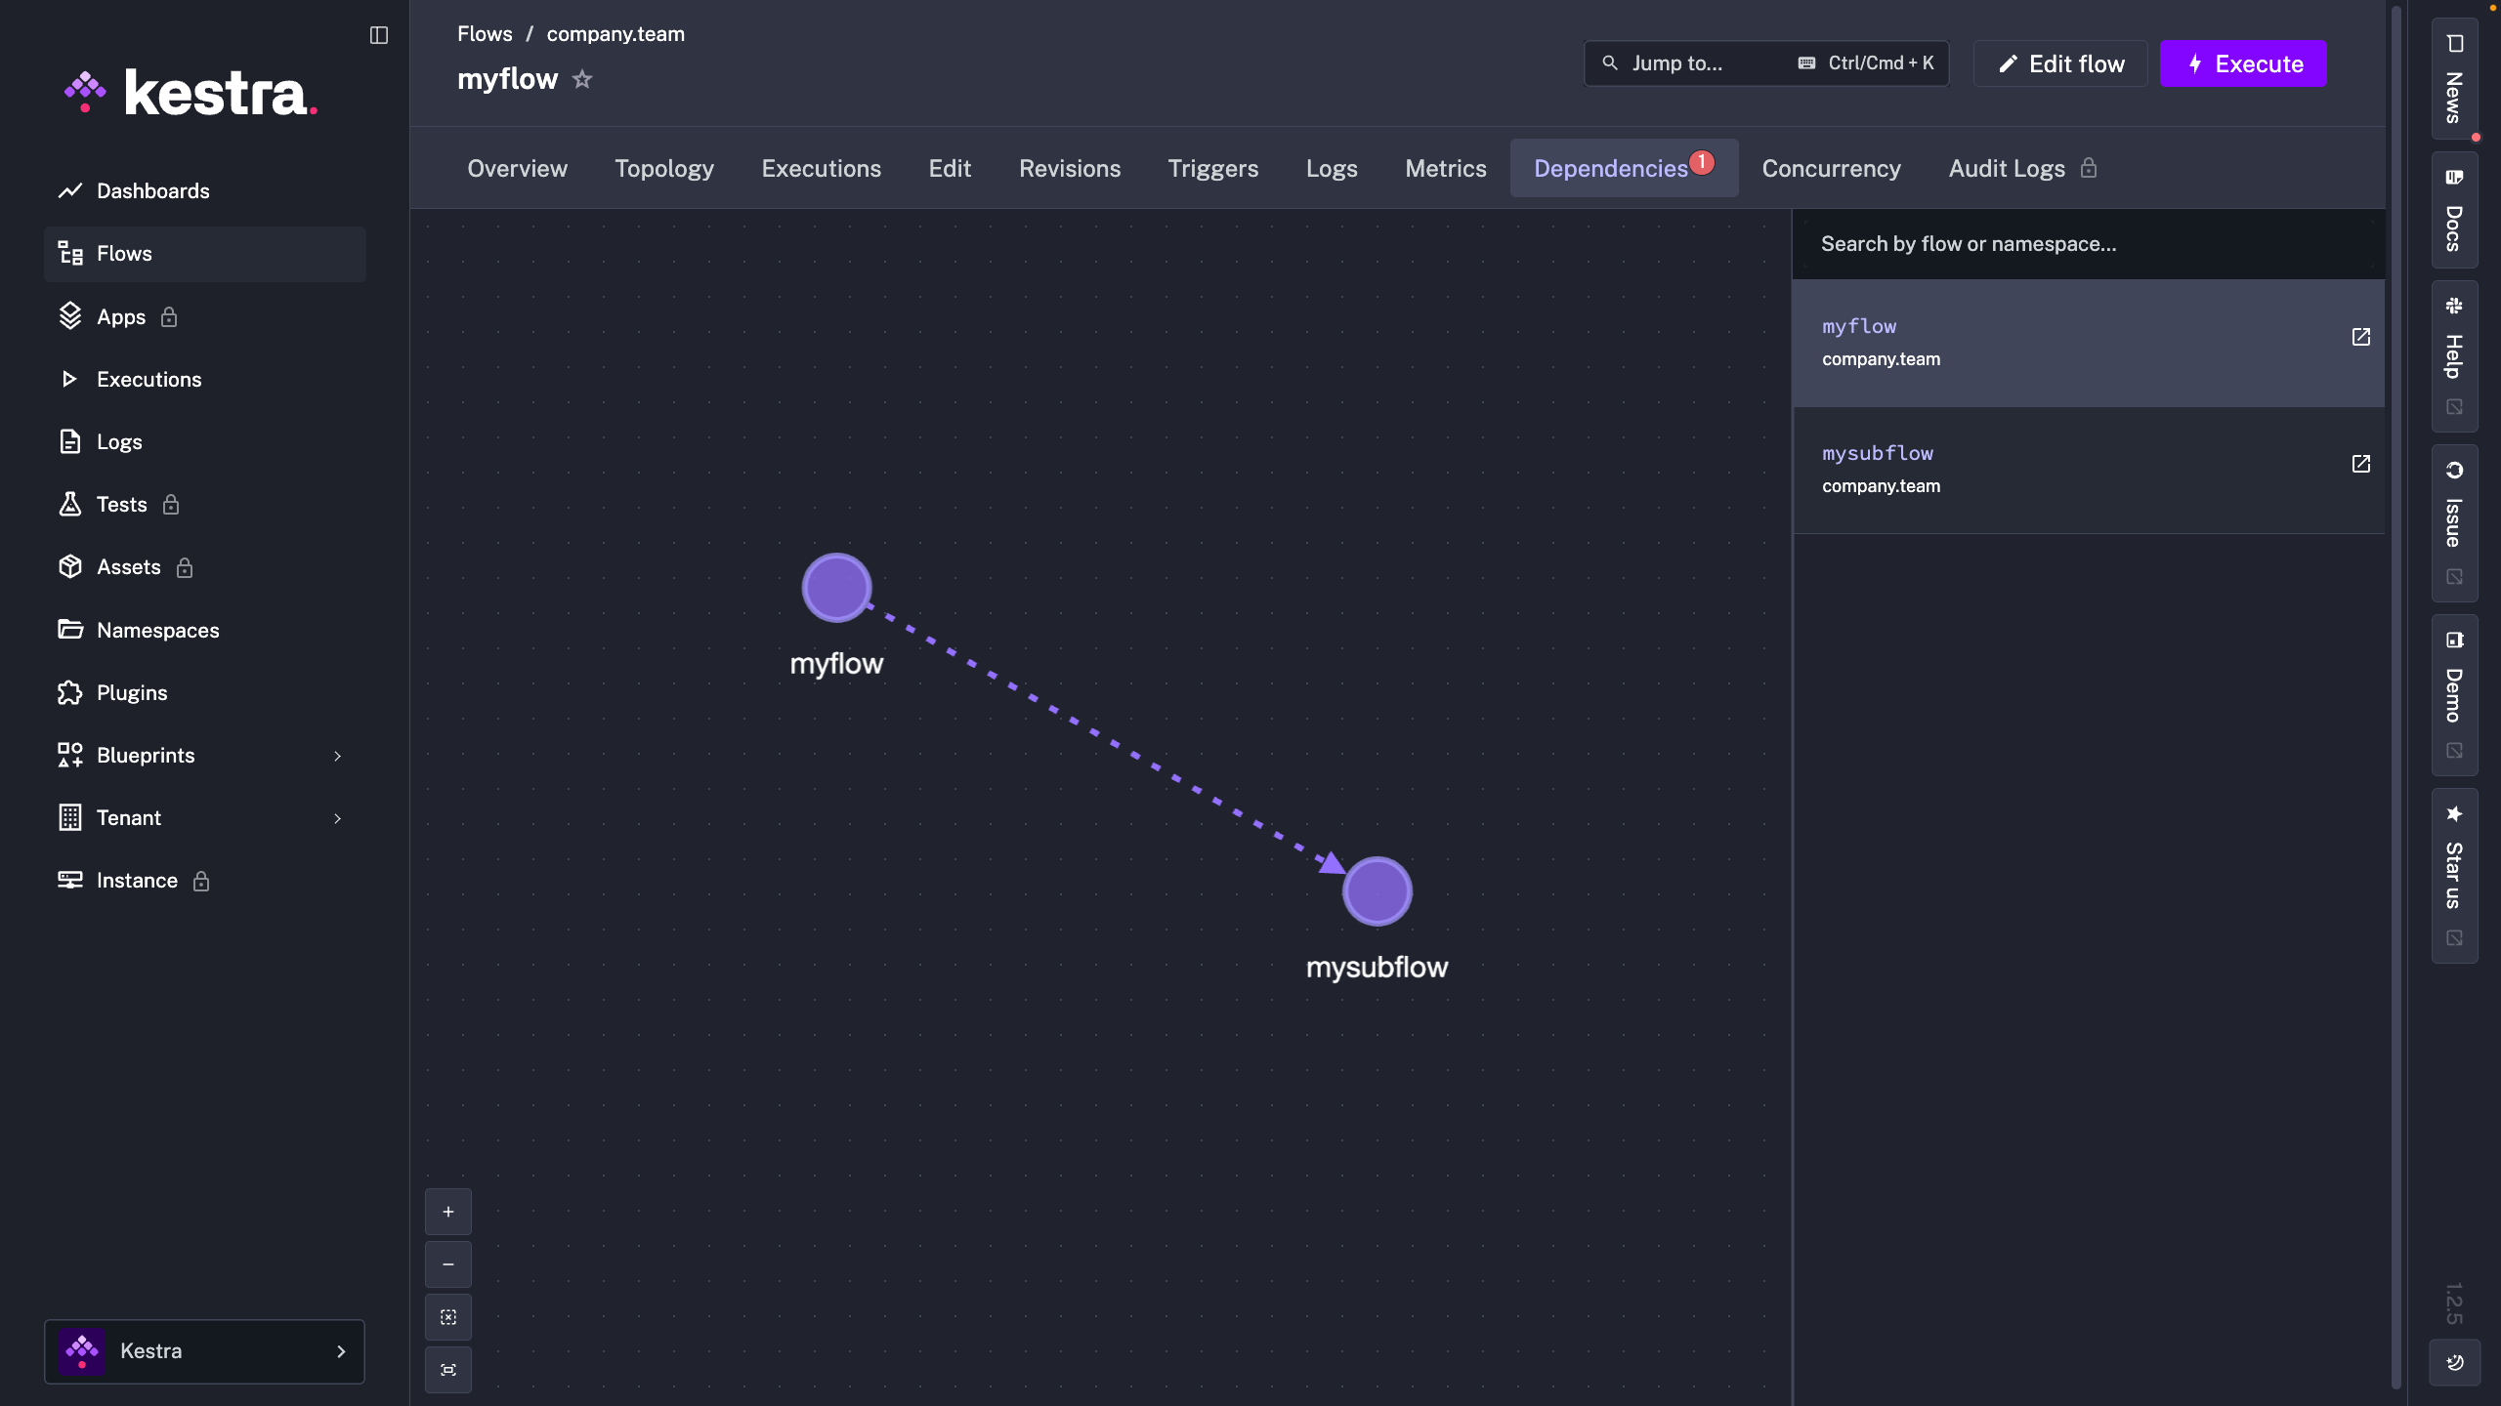Screen dimensions: 2501x1406
Task: Fit the graph view to screen
Action: tap(448, 1370)
